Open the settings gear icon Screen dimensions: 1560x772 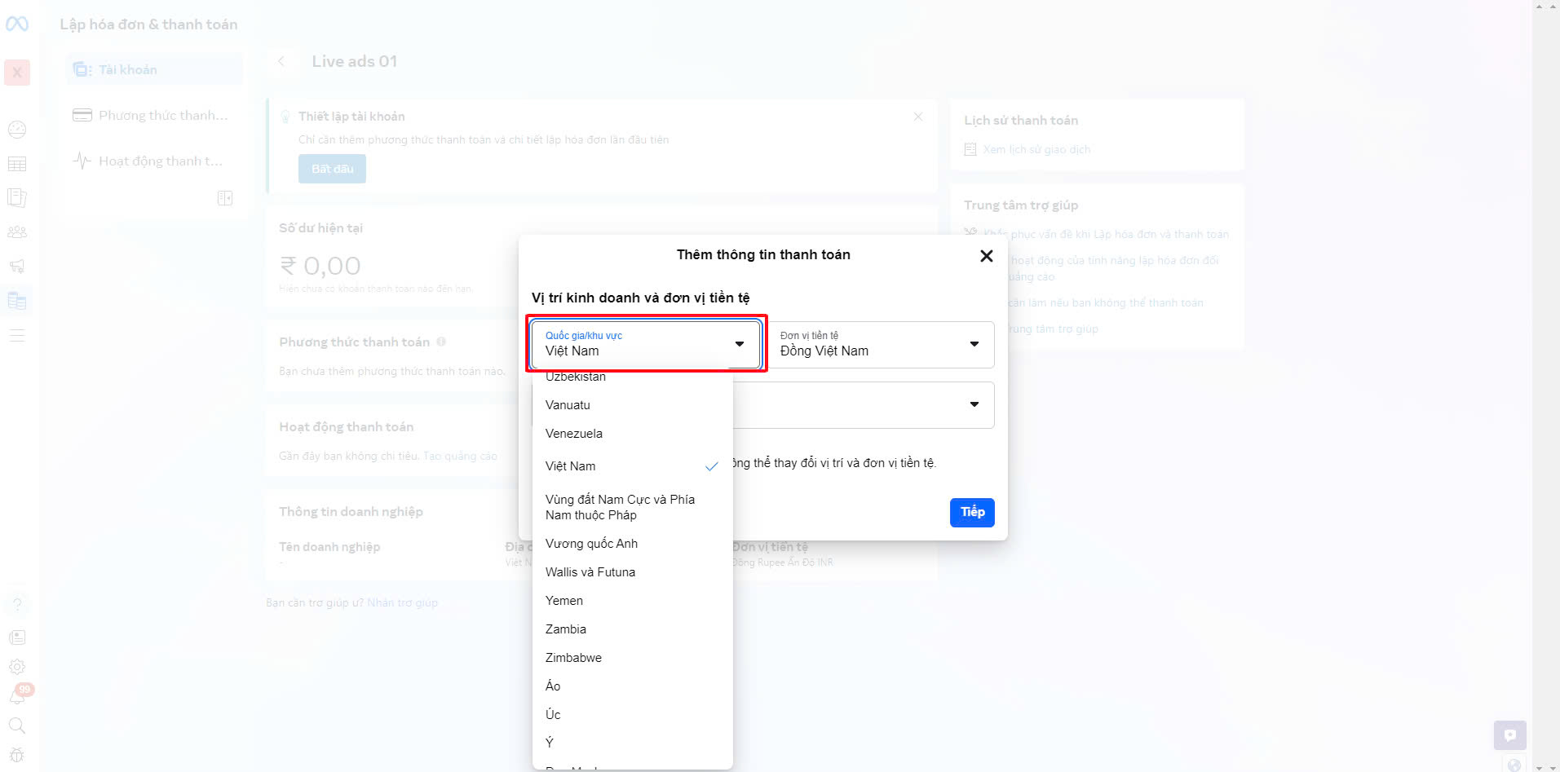tap(17, 667)
